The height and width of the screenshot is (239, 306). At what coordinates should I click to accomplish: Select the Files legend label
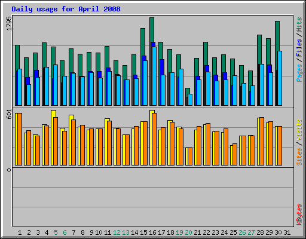tap(299, 48)
